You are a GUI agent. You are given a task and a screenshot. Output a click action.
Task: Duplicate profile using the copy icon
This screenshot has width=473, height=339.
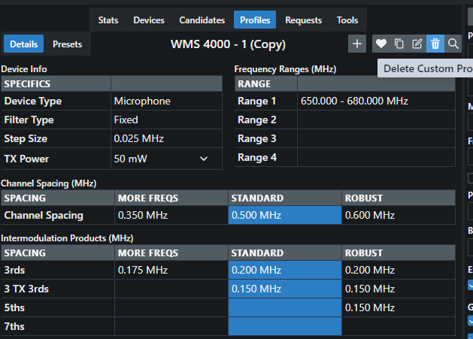click(399, 44)
